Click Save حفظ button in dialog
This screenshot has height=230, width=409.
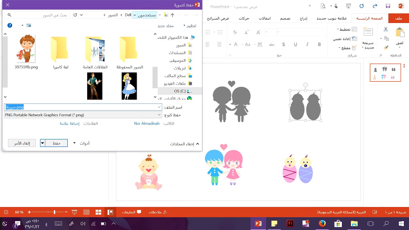[57, 143]
